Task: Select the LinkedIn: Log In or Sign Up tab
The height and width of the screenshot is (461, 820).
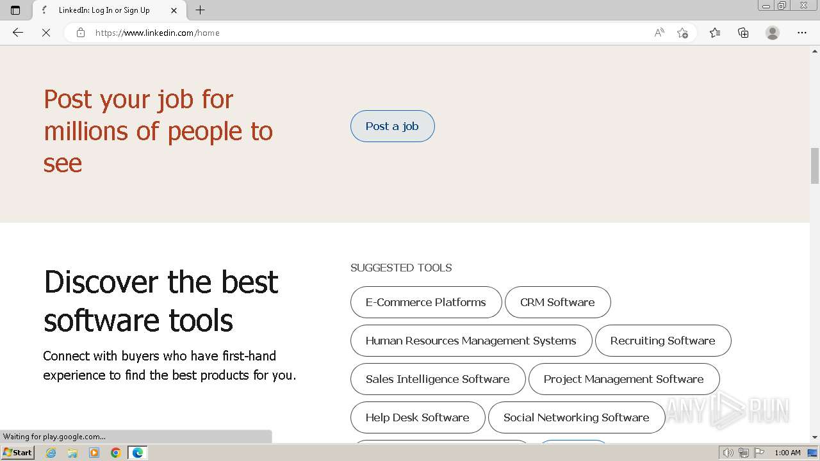Action: pyautogui.click(x=108, y=10)
